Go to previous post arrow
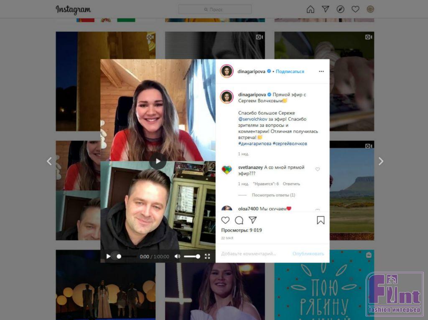The width and height of the screenshot is (428, 320). [49, 161]
